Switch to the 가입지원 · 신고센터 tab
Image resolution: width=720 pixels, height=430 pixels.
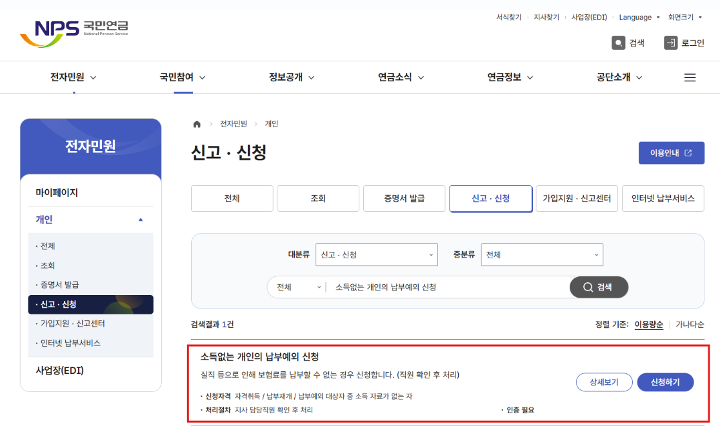[577, 198]
